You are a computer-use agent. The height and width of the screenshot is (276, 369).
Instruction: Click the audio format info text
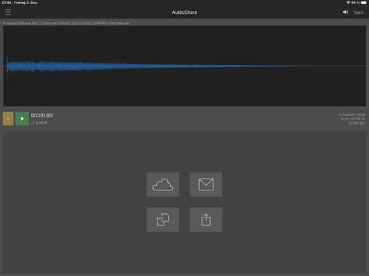(x=352, y=119)
